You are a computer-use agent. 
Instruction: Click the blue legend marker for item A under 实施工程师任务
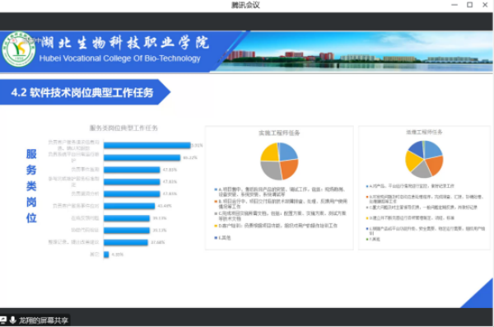pos(216,189)
